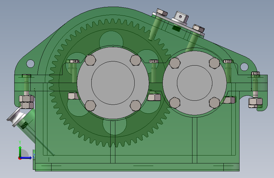This screenshot has width=274, height=178.
Task: Pick the center bore circle of left end cap
Action: tap(113, 83)
